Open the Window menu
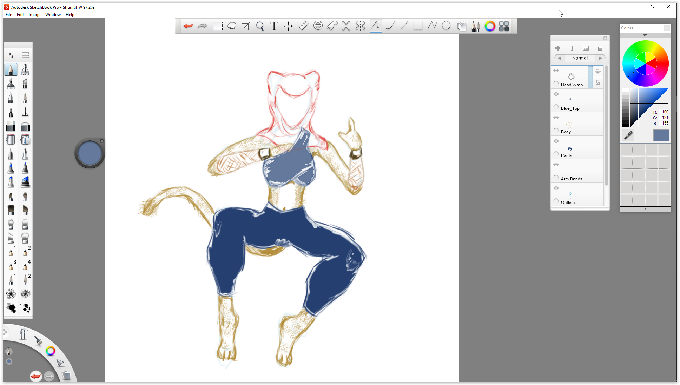The width and height of the screenshot is (680, 385). (x=53, y=15)
